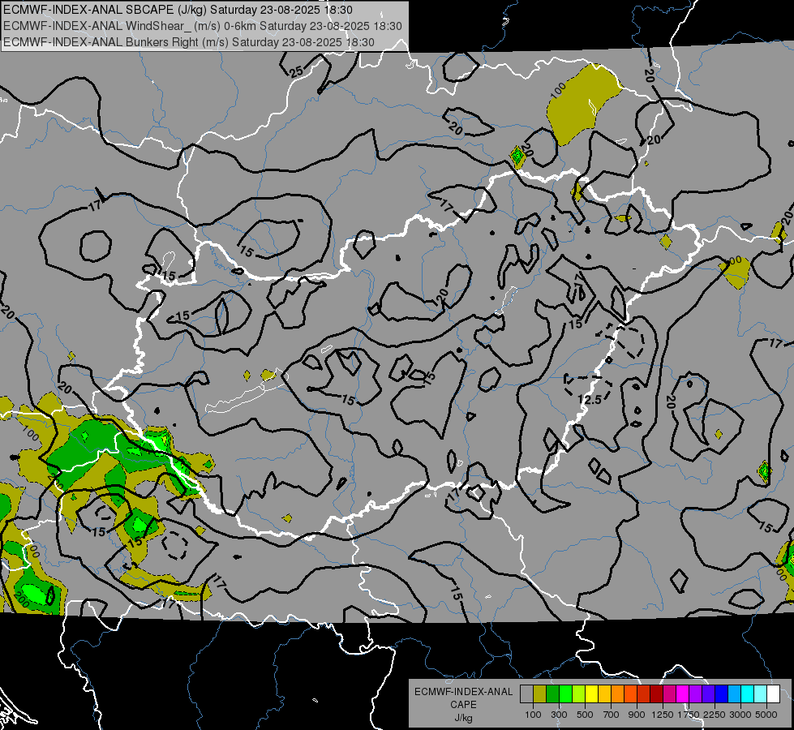This screenshot has width=794, height=730.
Task: Click the legend value 700
Action: pyautogui.click(x=612, y=715)
